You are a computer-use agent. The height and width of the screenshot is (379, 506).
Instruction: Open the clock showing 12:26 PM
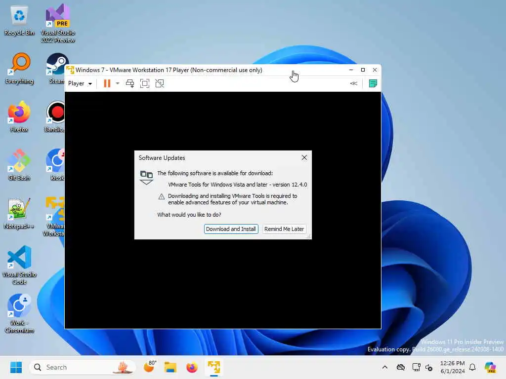[x=453, y=367]
